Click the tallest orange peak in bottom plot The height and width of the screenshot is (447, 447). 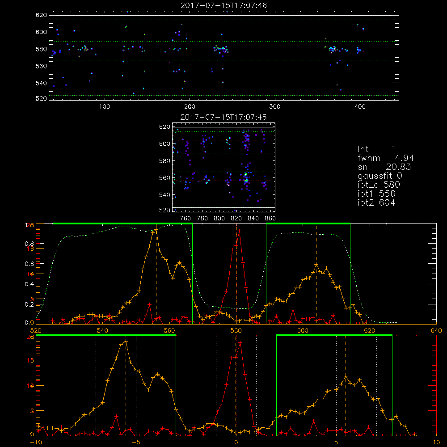point(126,341)
